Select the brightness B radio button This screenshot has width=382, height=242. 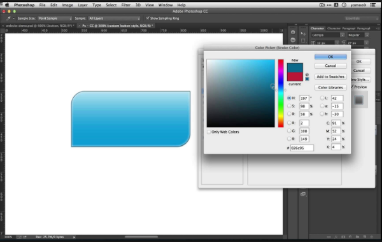point(289,114)
